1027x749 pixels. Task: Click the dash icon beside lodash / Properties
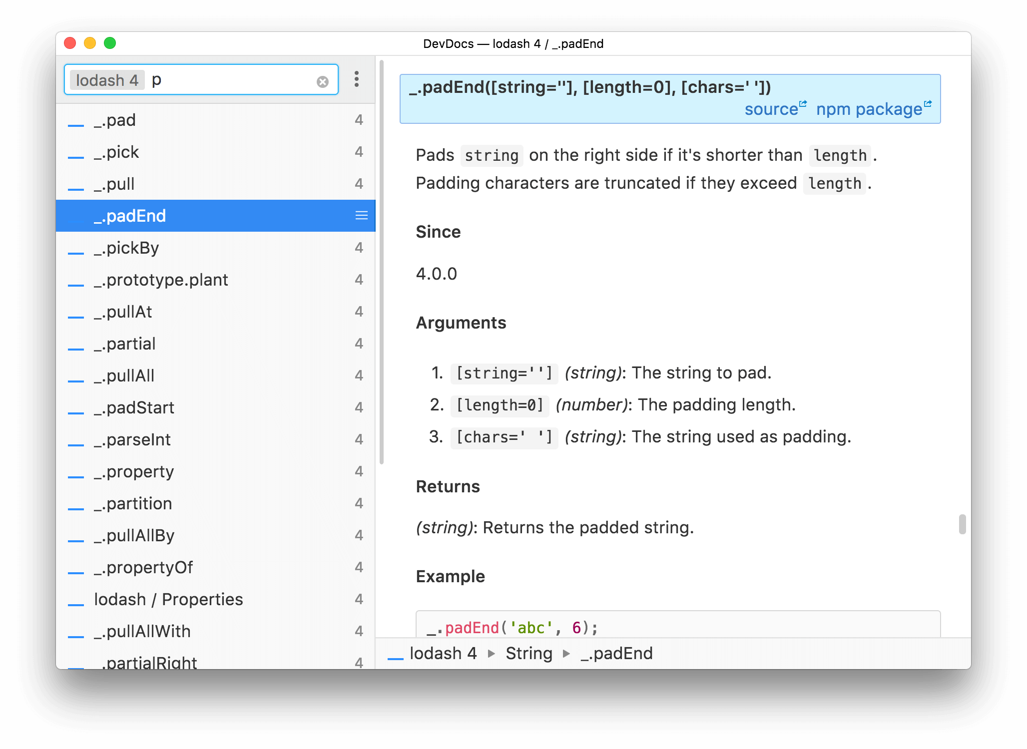(x=76, y=603)
